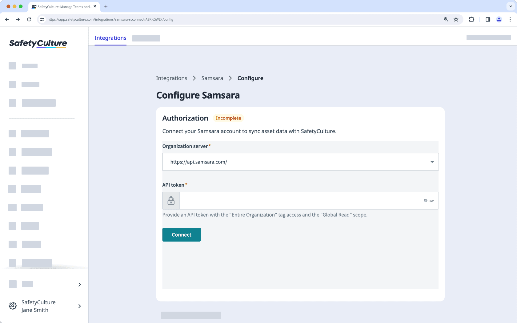517x323 pixels.
Task: Show the hidden API token value
Action: pyautogui.click(x=429, y=200)
